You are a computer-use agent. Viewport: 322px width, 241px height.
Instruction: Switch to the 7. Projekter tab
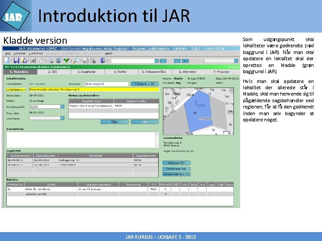(223, 72)
